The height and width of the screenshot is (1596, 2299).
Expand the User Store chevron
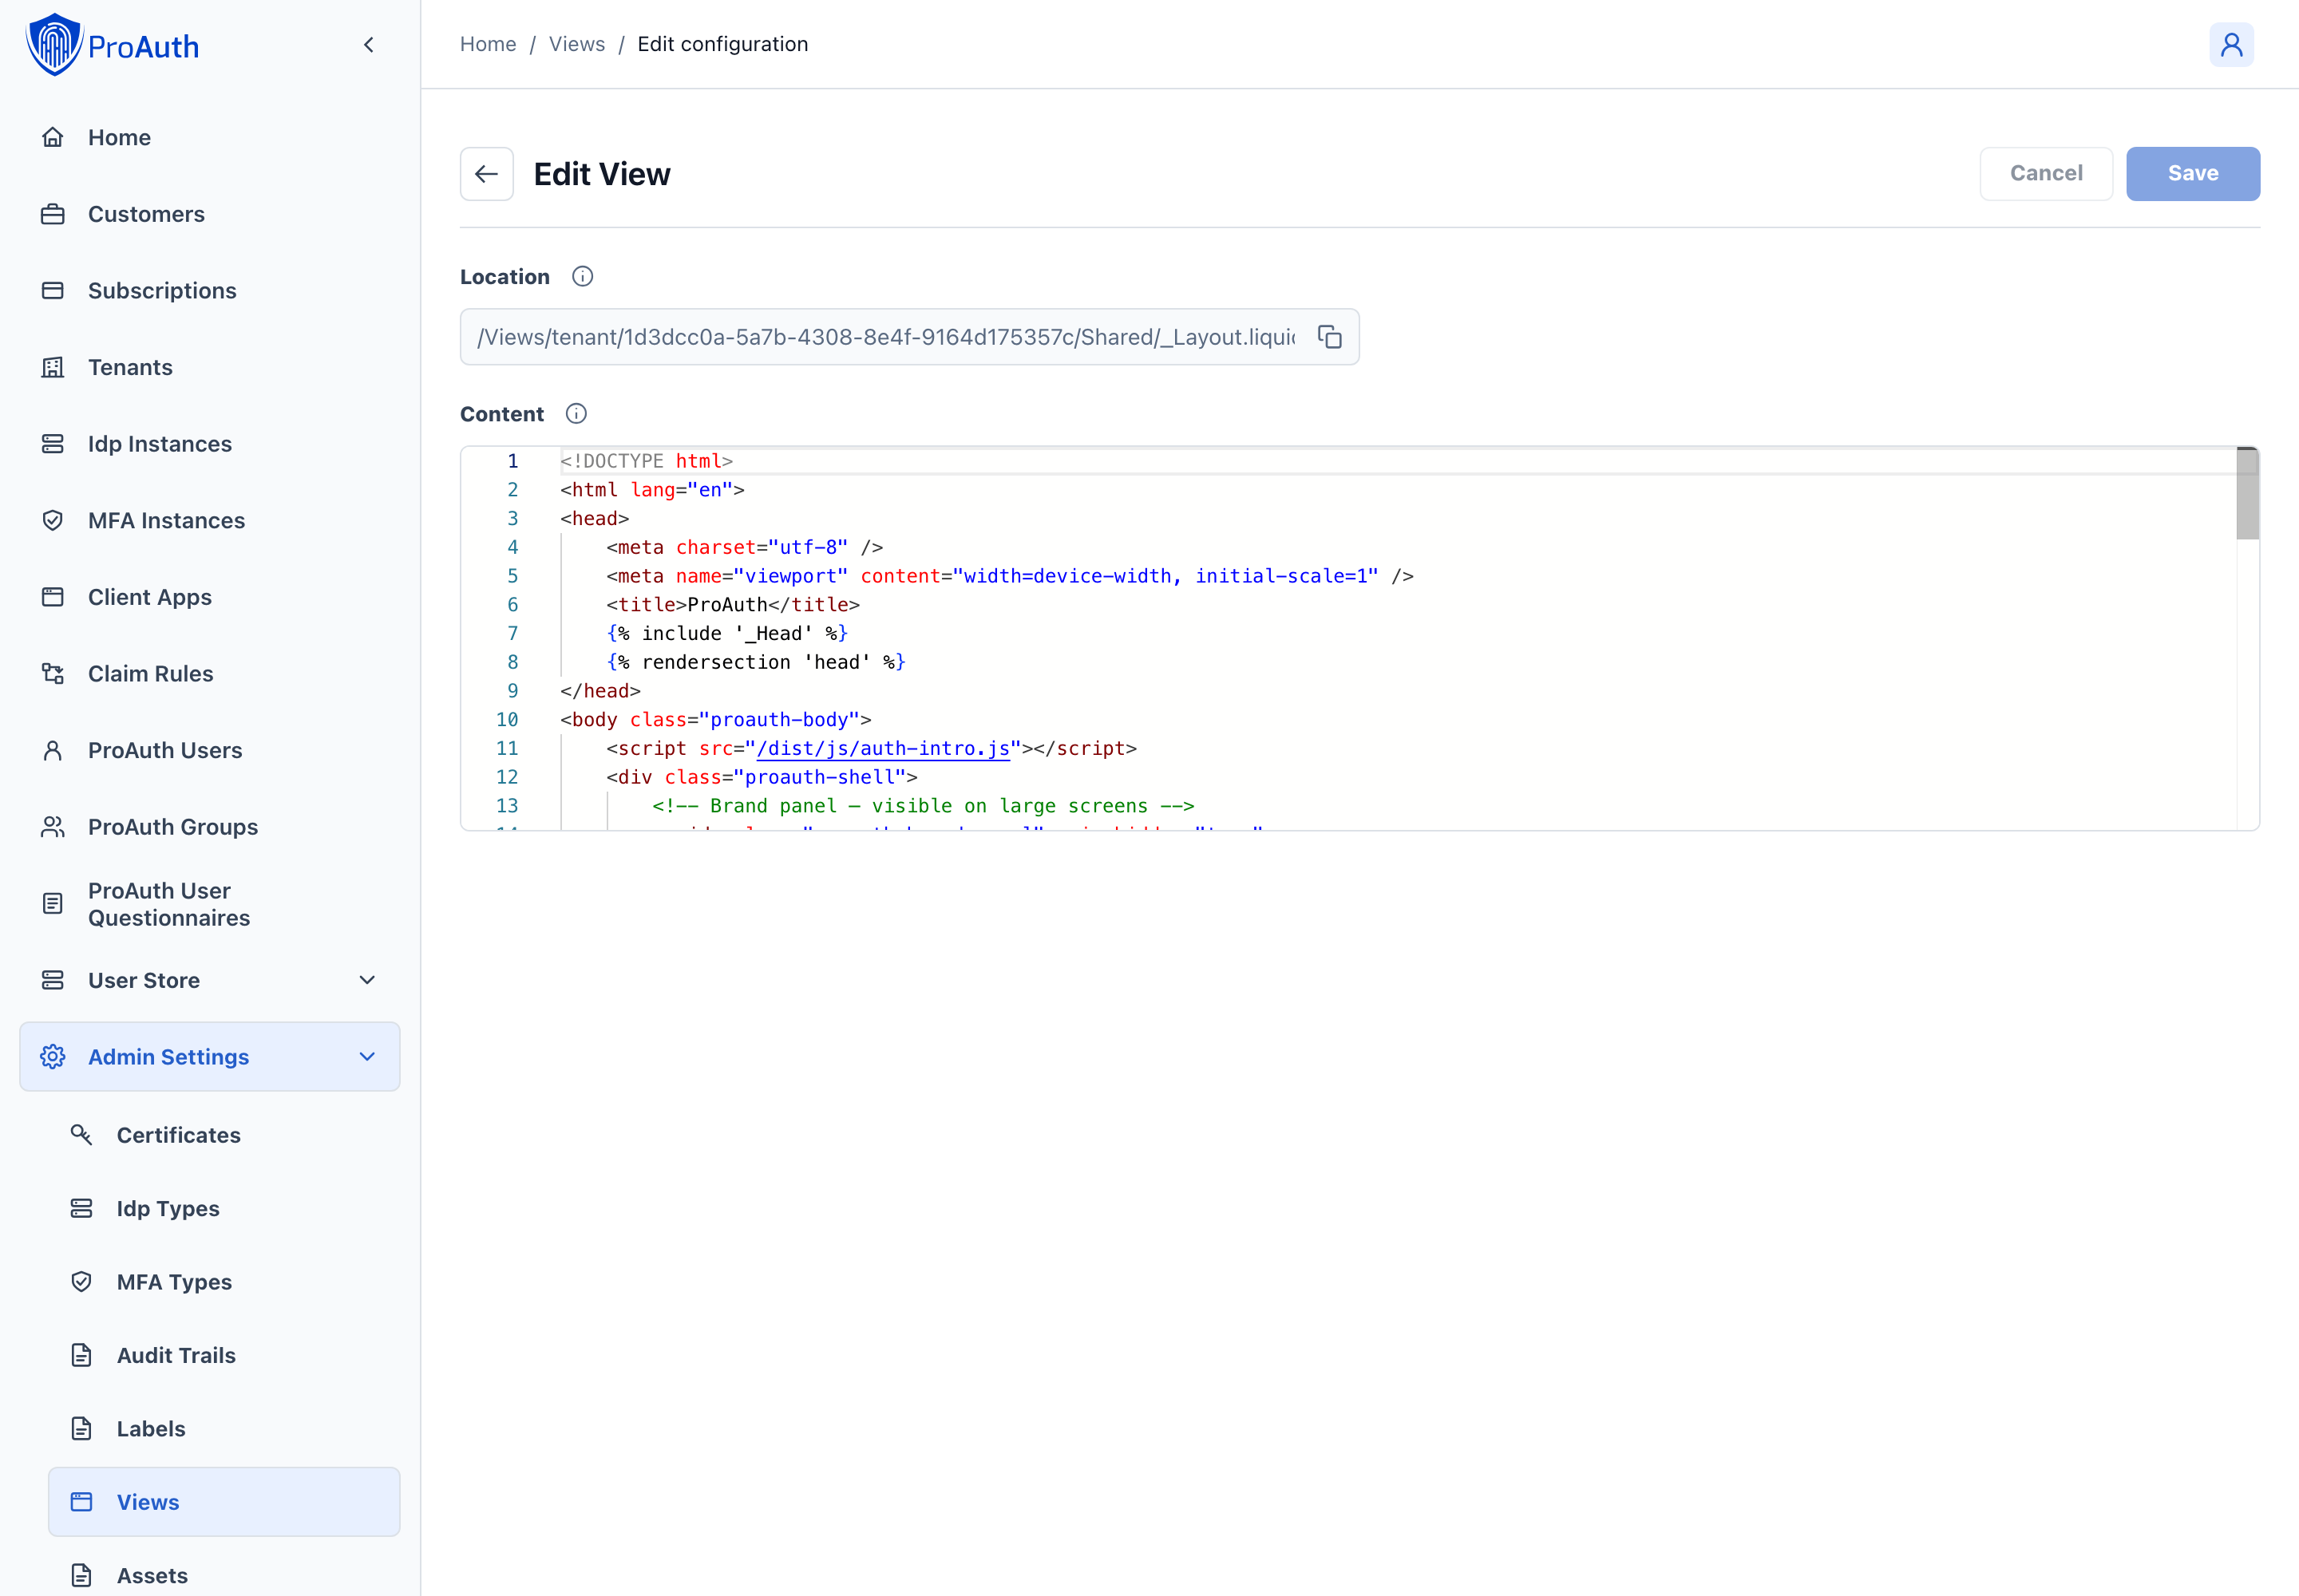(367, 980)
